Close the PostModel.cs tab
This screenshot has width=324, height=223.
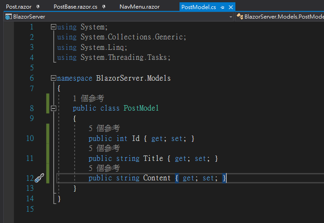[231, 7]
